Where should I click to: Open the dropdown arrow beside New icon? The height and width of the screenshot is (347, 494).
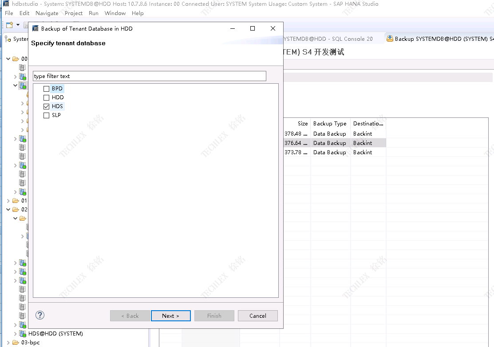(18, 25)
